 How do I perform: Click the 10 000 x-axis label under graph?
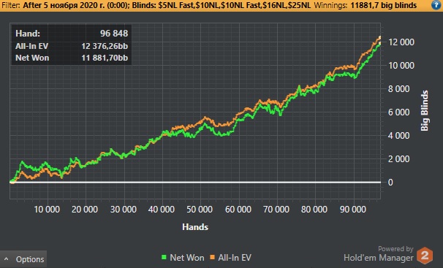coord(47,210)
